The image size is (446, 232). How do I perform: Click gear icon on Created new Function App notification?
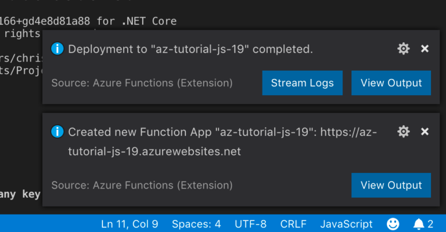[x=404, y=132]
